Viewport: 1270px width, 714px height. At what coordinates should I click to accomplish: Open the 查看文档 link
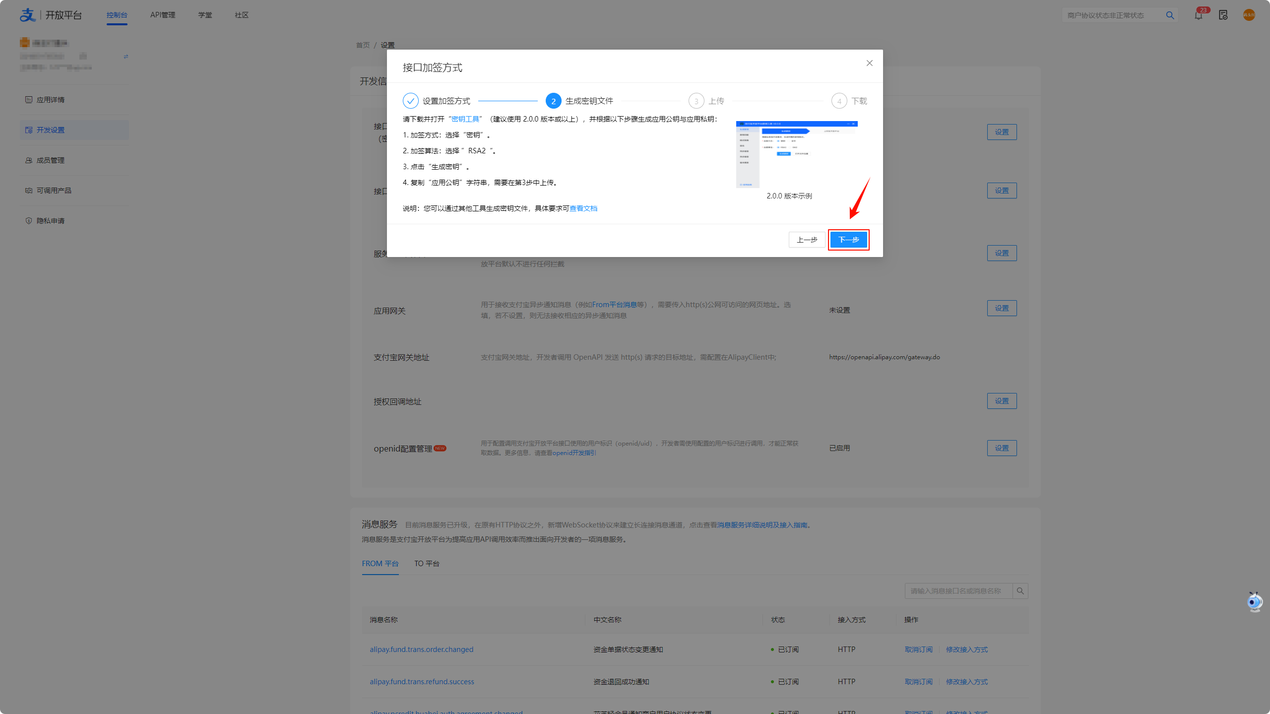583,208
